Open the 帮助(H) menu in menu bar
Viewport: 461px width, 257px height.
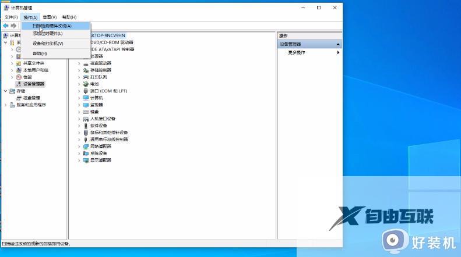tap(69, 17)
